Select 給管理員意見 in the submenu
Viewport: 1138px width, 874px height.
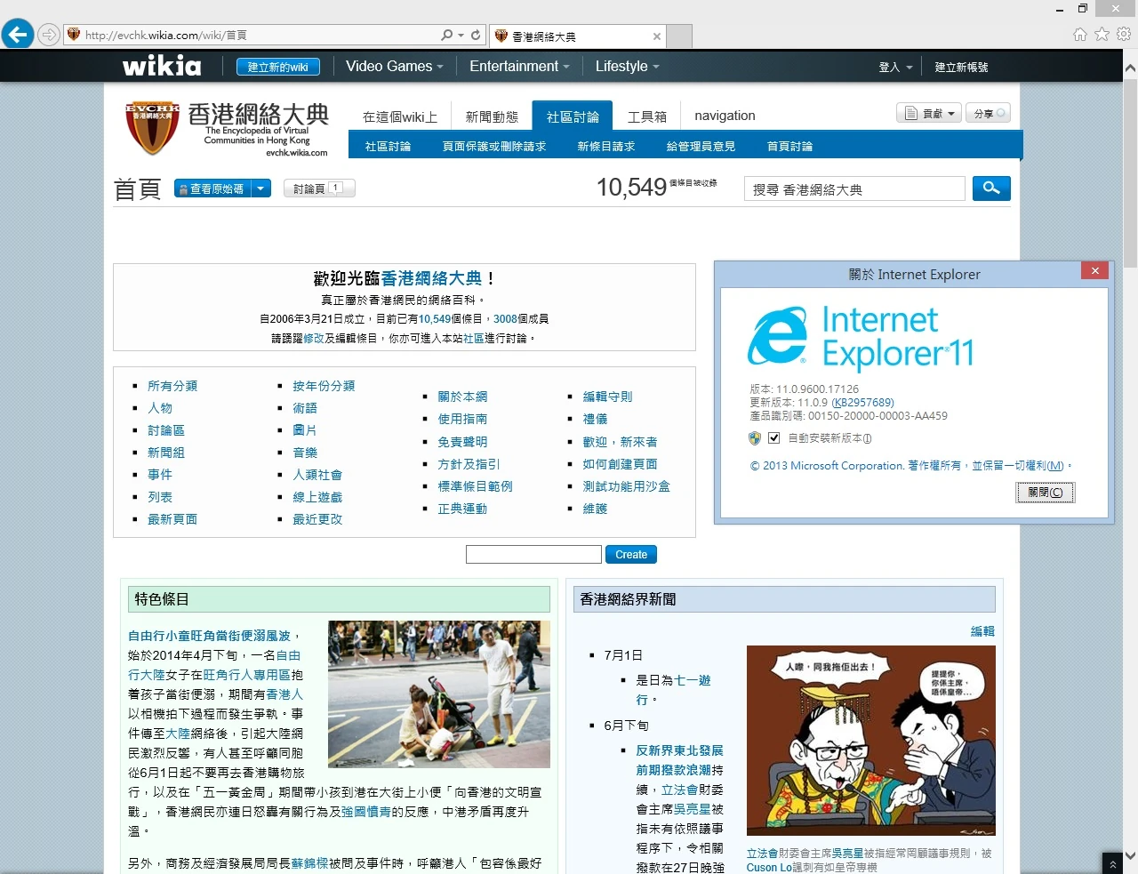tap(701, 147)
